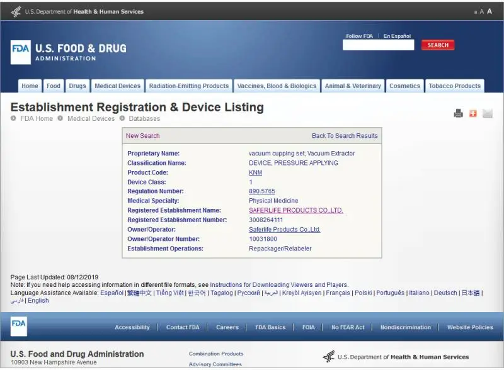This screenshot has width=504, height=370.
Task: Choose Korean 한국어 language assistance
Action: click(x=197, y=293)
